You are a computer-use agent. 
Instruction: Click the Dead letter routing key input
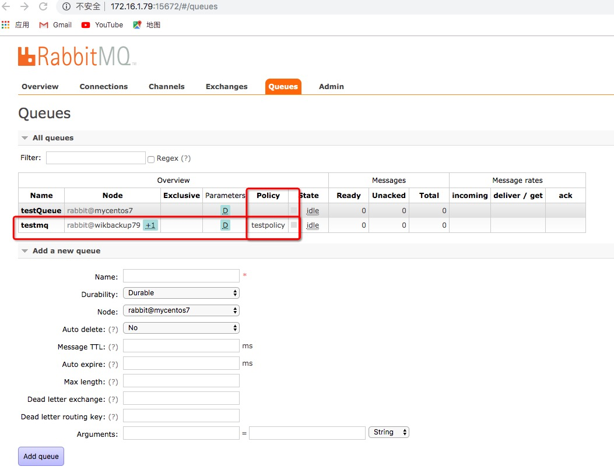coord(181,416)
